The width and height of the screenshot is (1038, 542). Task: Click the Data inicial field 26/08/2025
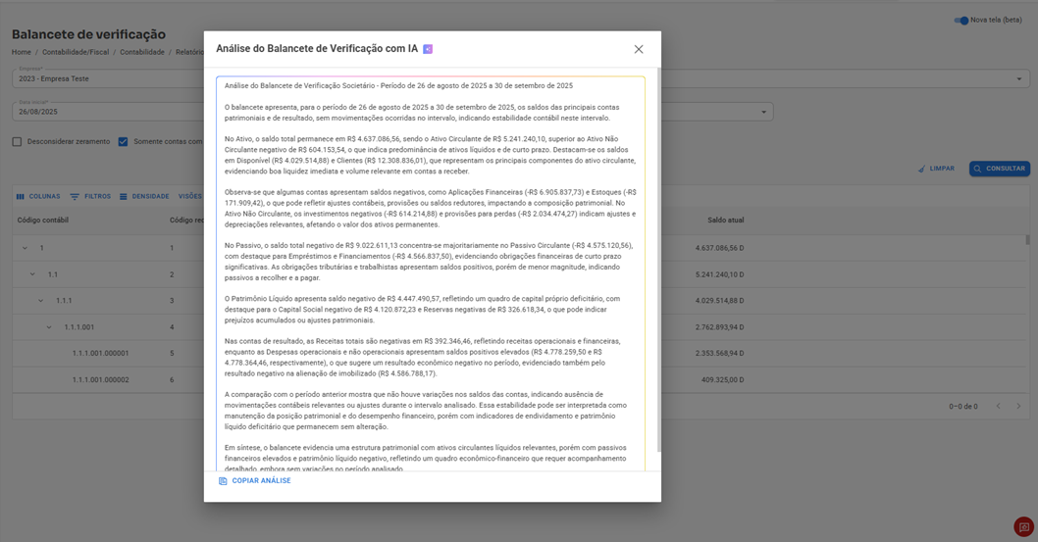108,111
